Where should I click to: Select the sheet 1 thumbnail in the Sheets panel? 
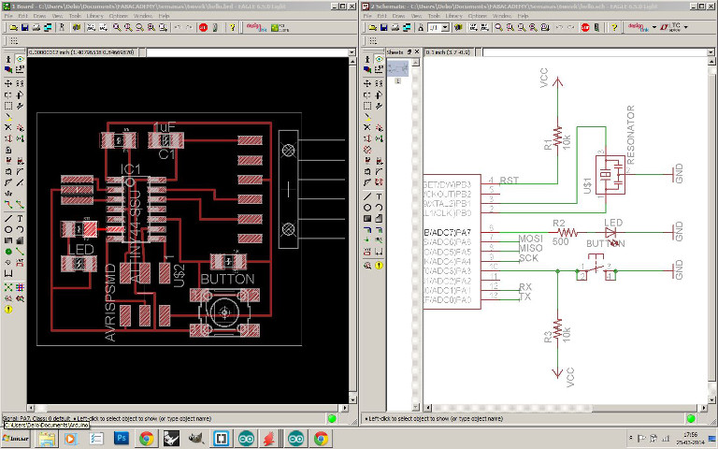click(397, 69)
